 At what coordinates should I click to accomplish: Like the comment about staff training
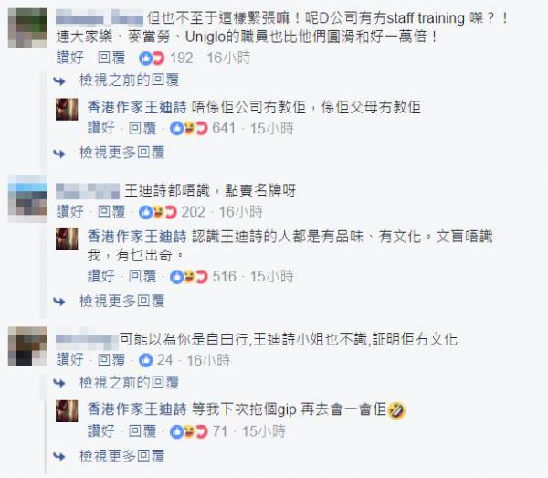tap(70, 58)
